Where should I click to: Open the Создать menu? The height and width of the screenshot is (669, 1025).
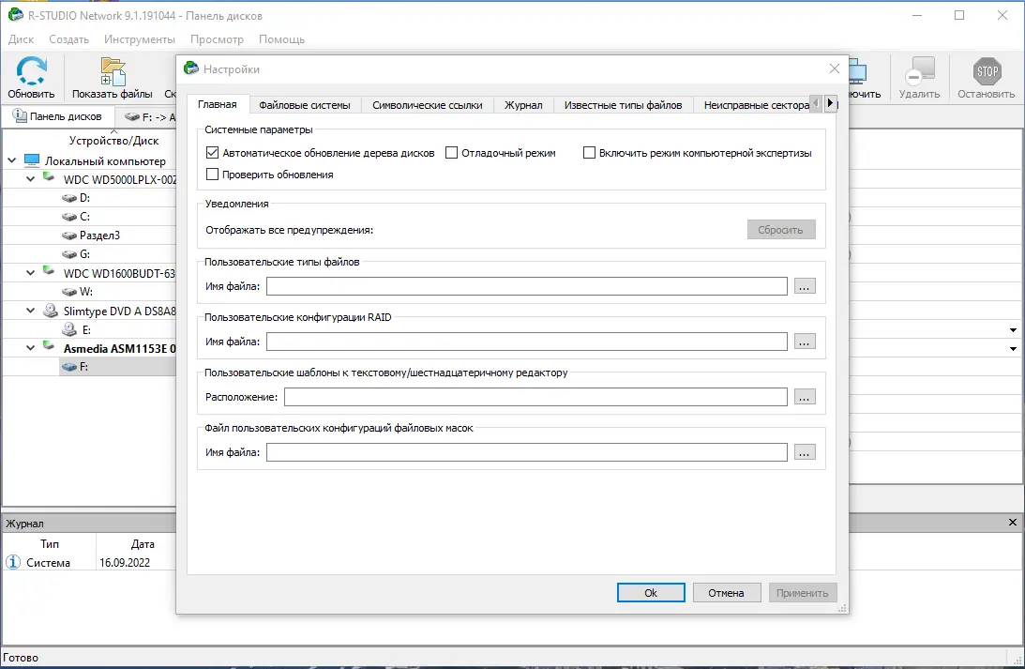68,39
